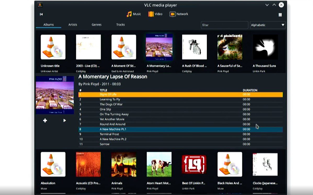
Task: Click the previous/back icon in toolbar
Action: [41, 14]
